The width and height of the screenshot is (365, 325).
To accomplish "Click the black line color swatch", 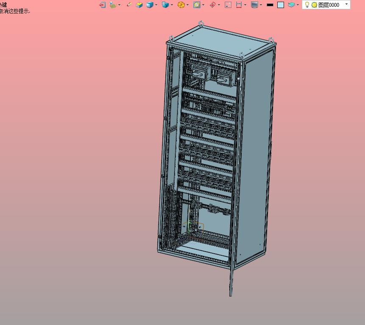I will click(270, 5).
